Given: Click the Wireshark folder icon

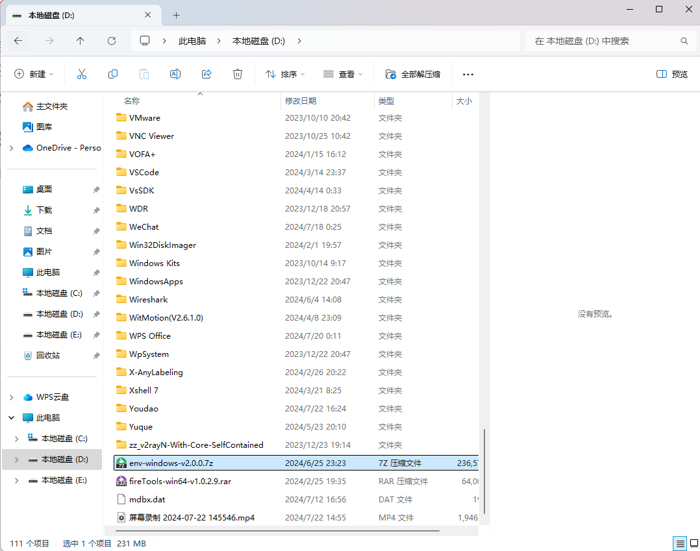Looking at the screenshot, I should 121,299.
